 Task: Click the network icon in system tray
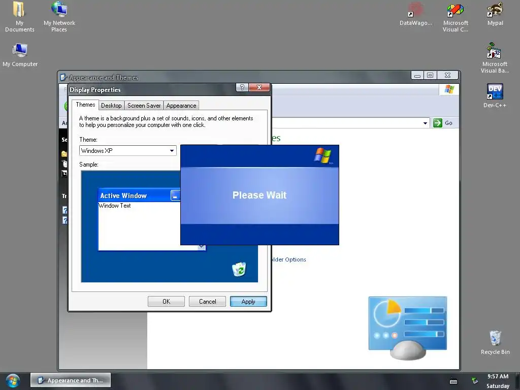click(475, 381)
